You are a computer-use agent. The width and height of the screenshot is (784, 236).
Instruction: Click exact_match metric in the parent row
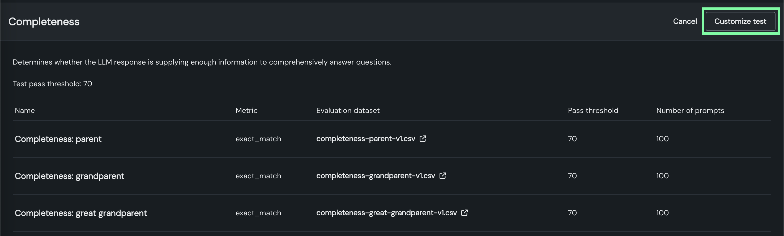(x=258, y=139)
